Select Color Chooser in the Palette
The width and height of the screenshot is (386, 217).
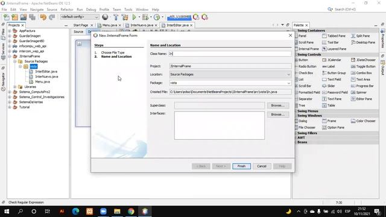pos(363,121)
